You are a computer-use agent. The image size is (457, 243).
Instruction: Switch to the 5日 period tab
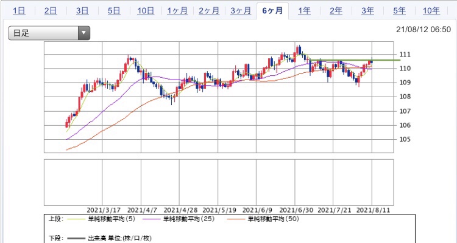tap(114, 11)
